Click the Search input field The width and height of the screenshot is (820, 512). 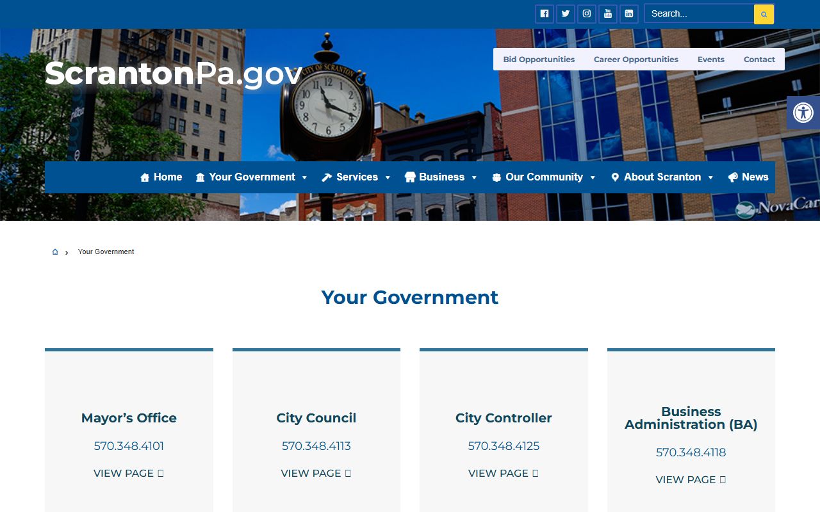click(x=699, y=13)
